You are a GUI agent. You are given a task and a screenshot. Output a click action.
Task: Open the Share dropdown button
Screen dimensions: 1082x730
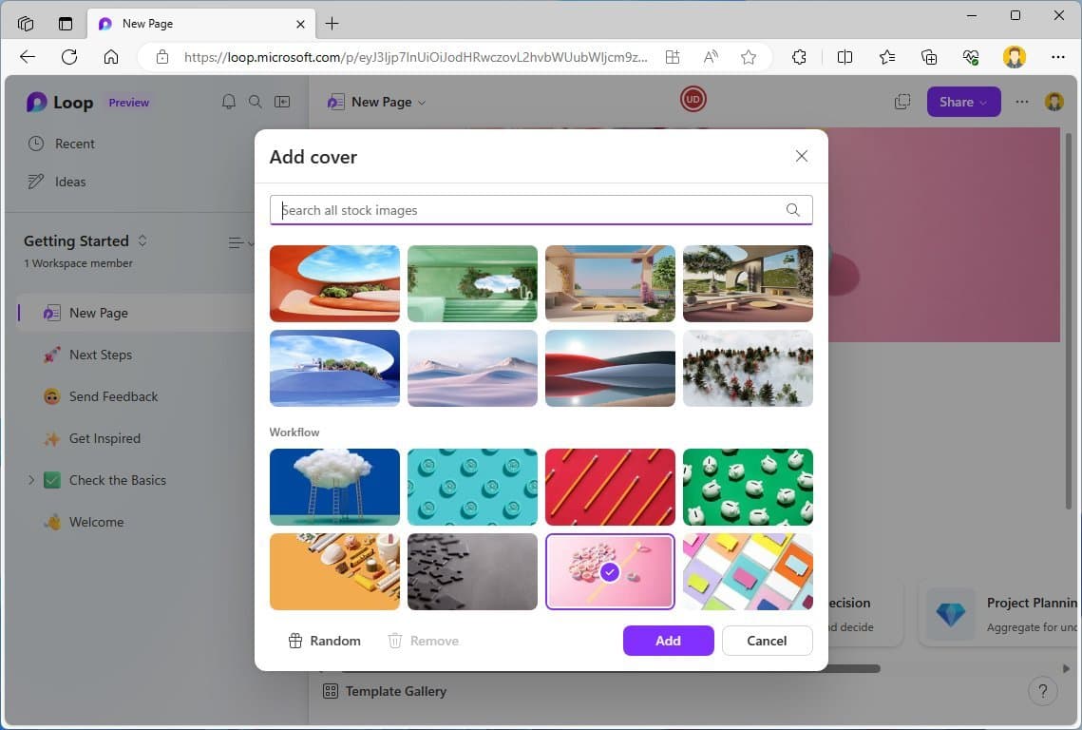963,102
